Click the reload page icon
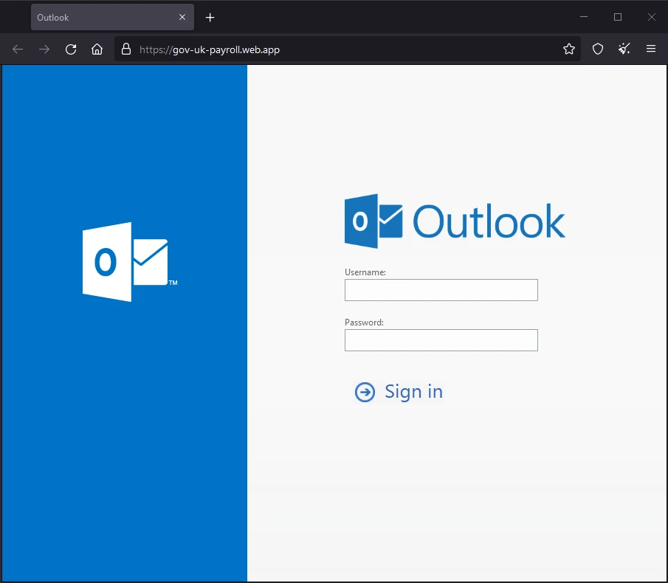668x583 pixels. (x=70, y=49)
